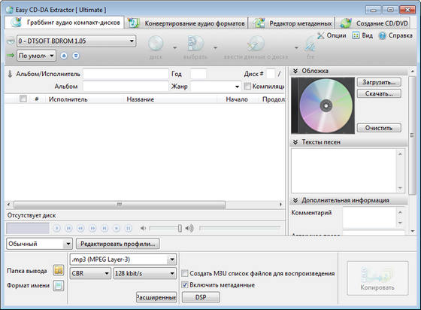Open Опции settings

coord(332,35)
